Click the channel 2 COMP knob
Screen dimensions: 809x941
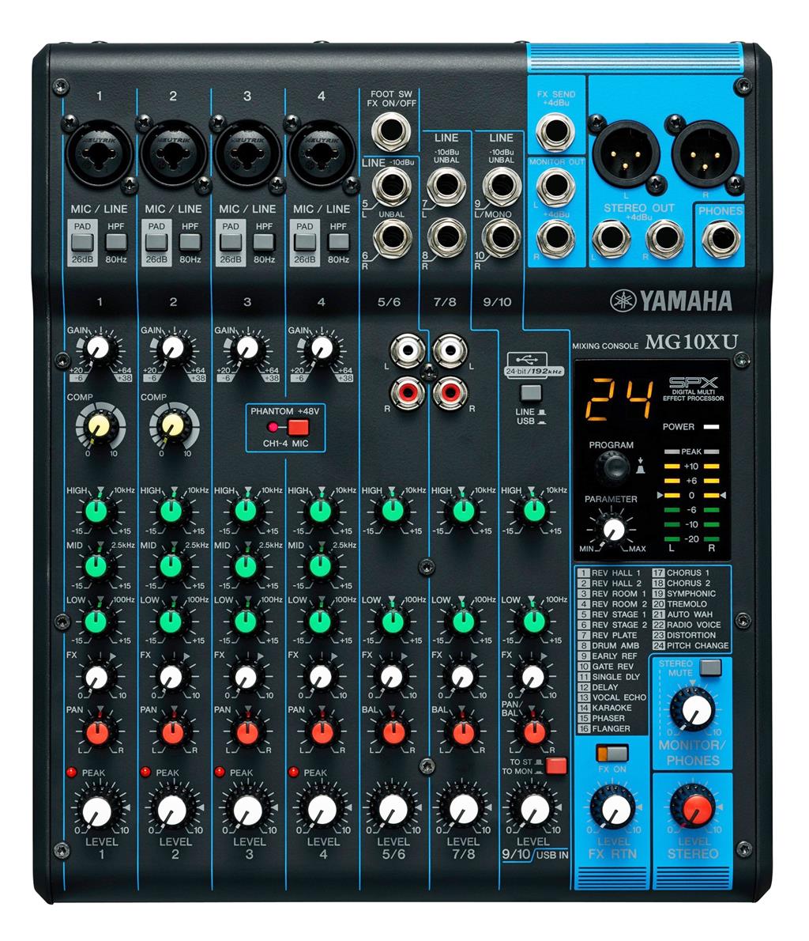coord(172,425)
